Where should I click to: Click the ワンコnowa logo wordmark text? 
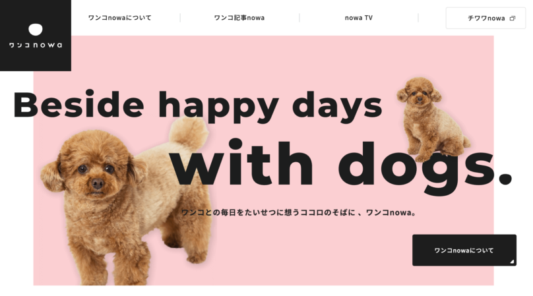[36, 45]
